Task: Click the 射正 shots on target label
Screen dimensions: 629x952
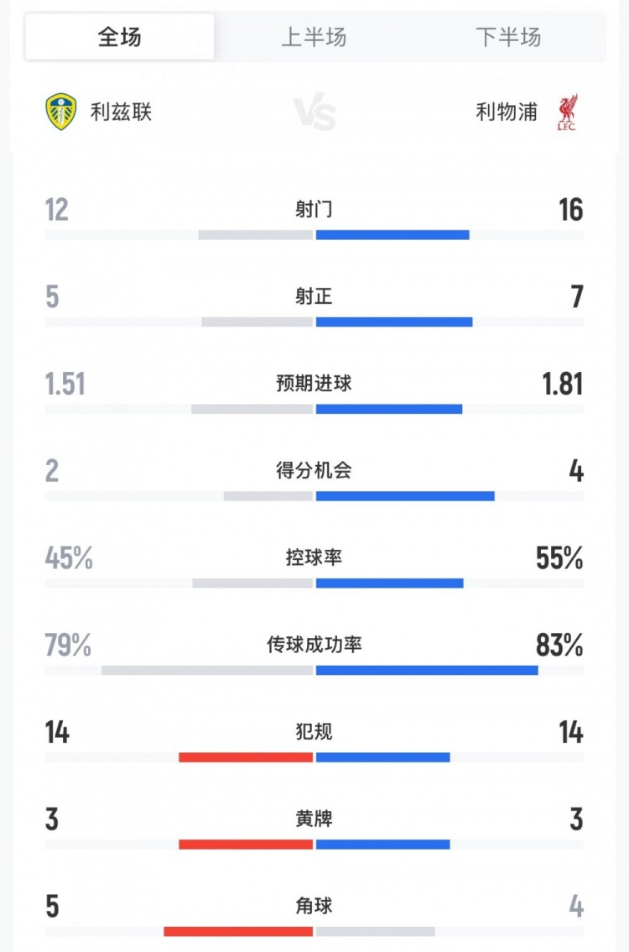Action: 314,296
